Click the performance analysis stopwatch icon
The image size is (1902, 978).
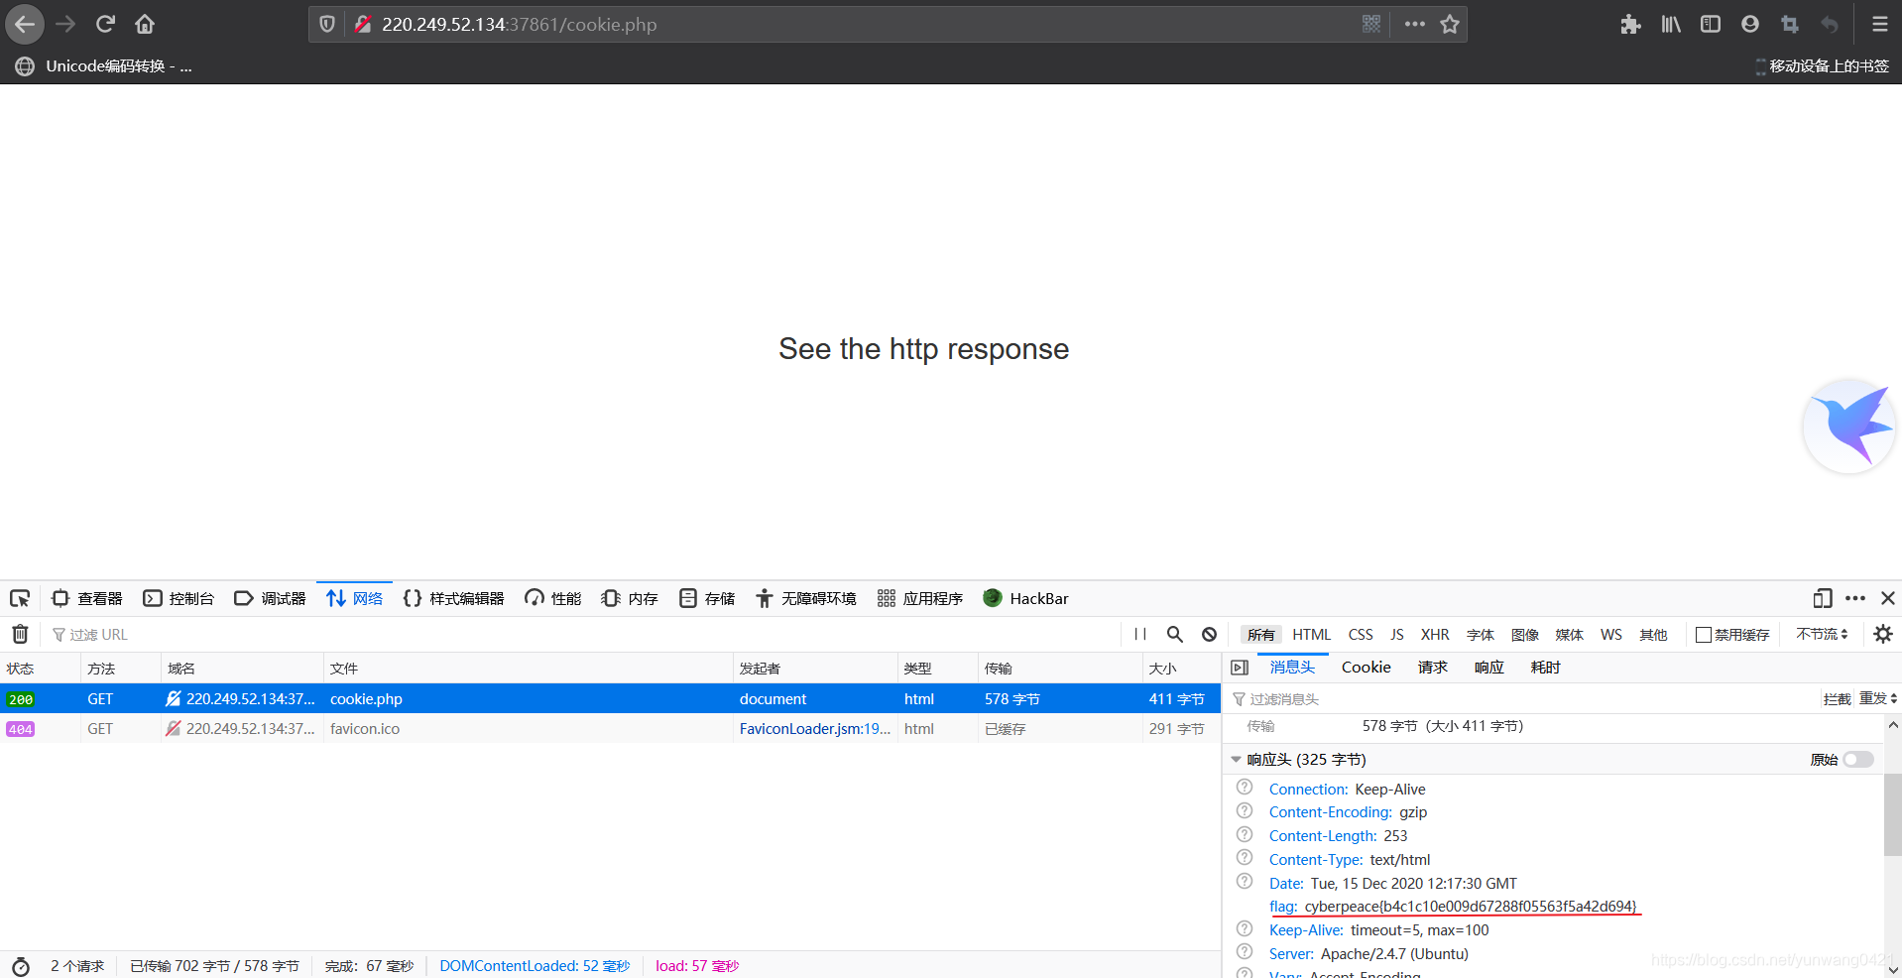20,966
